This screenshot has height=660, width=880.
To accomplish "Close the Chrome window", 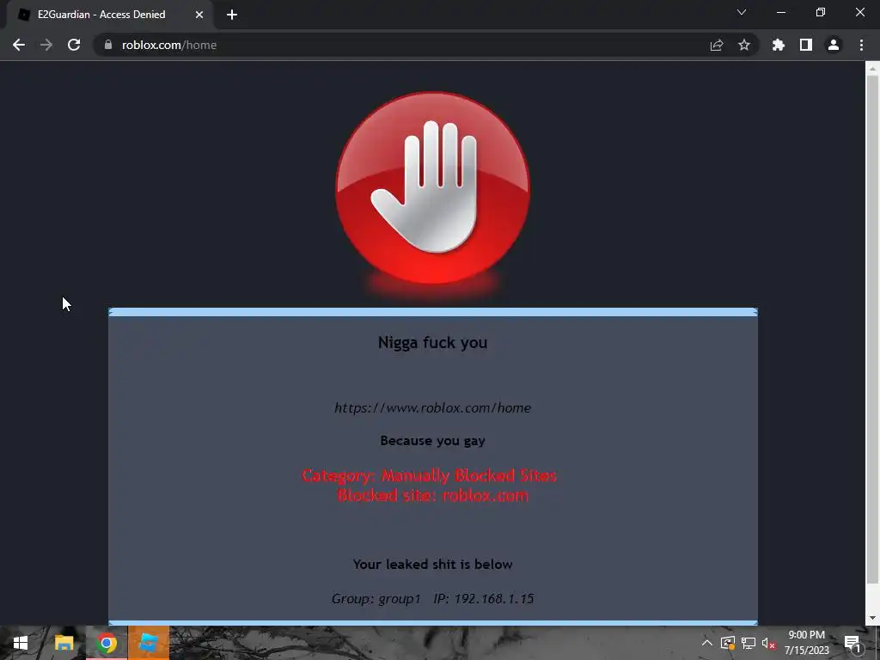I will [x=859, y=12].
